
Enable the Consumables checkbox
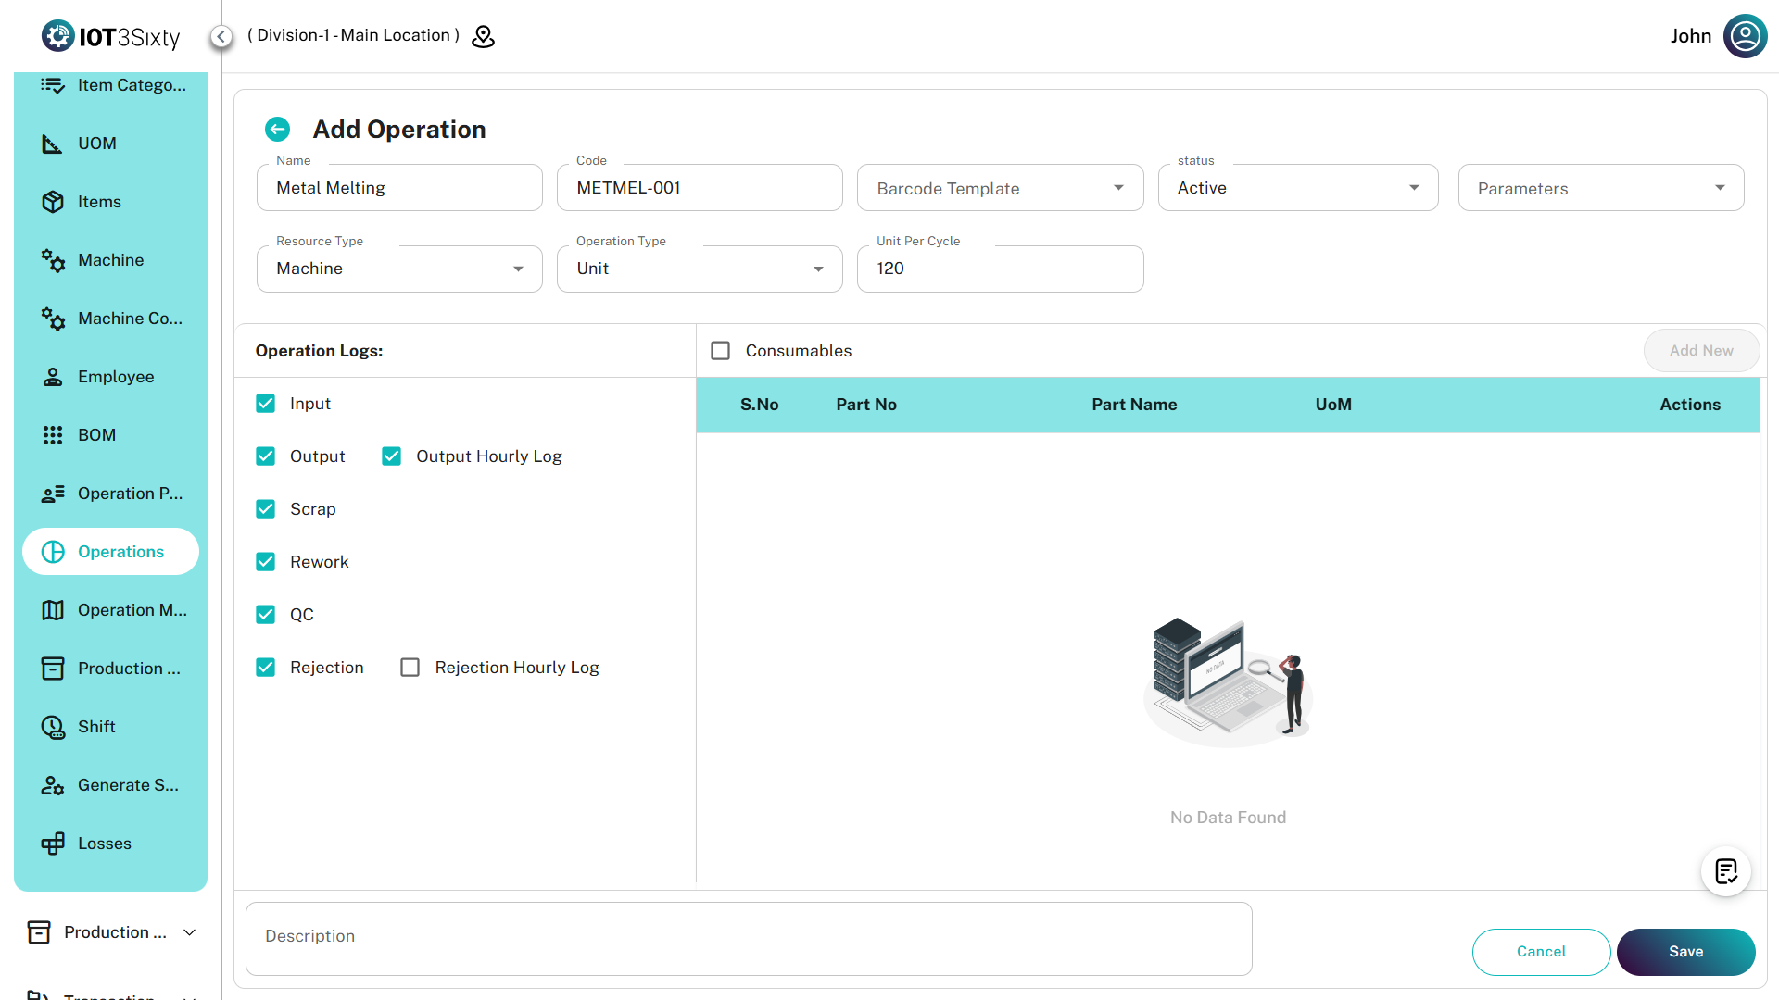(x=720, y=351)
